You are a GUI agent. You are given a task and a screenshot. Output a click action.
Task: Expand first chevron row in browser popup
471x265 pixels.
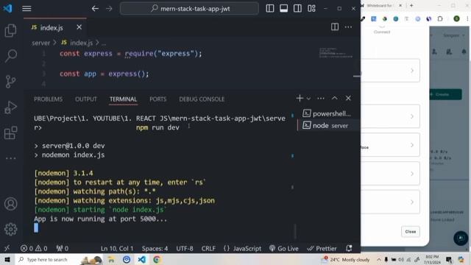tap(412, 71)
